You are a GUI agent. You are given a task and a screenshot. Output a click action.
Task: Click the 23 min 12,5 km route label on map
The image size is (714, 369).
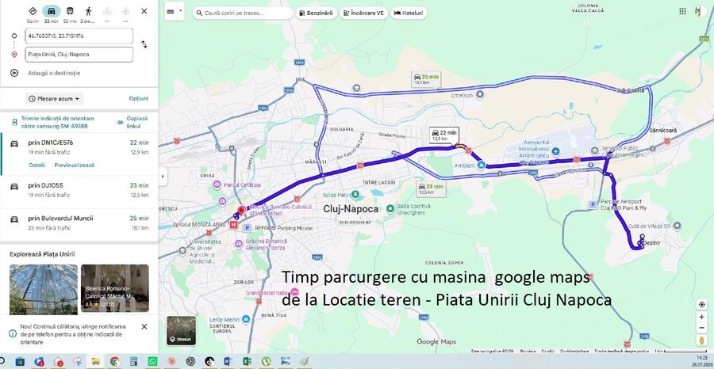[432, 188]
